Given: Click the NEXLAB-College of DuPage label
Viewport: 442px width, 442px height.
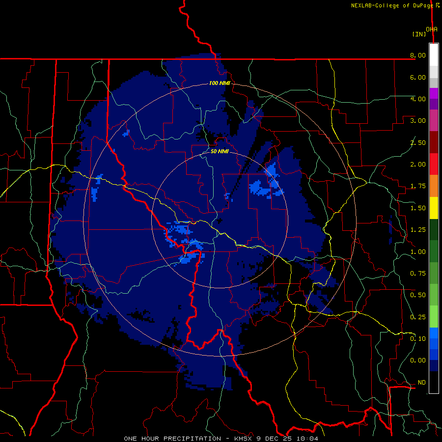Looking at the screenshot, I should point(392,5).
